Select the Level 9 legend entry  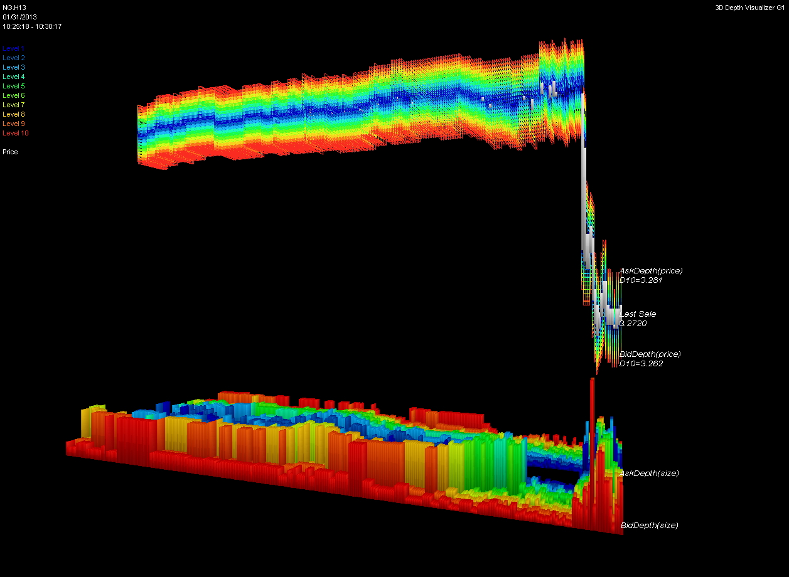click(13, 124)
